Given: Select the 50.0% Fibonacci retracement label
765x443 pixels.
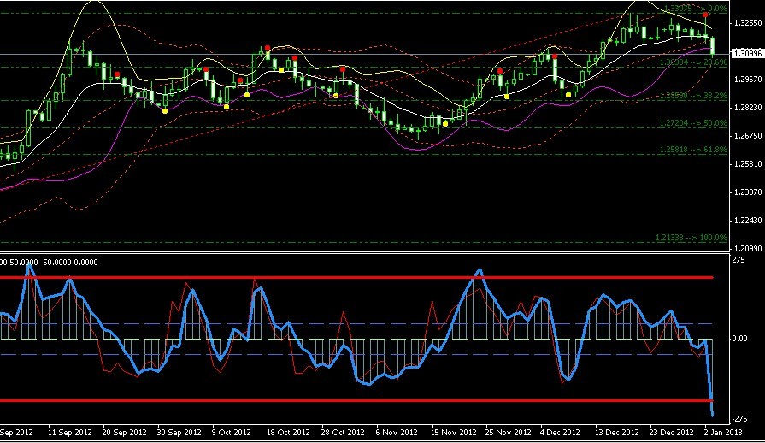Looking at the screenshot, I should 692,123.
